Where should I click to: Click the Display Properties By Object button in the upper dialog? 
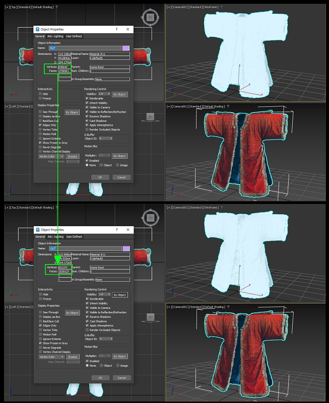tap(72, 112)
